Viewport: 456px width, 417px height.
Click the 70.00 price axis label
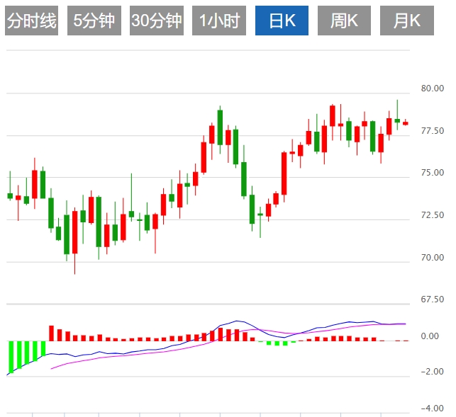point(433,257)
